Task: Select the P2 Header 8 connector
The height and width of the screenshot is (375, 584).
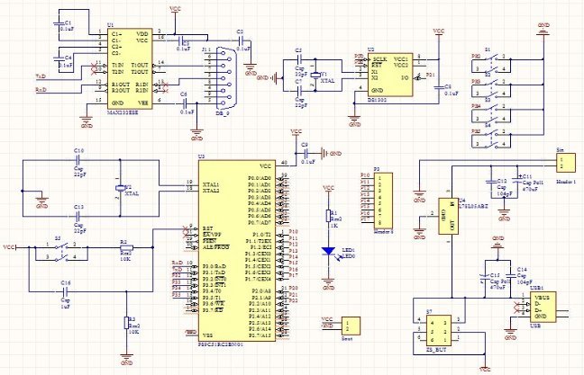Action: 382,201
